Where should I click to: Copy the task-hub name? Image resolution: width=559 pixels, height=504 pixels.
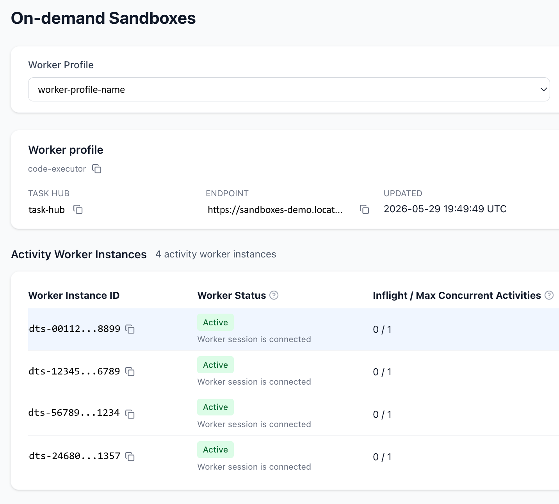pyautogui.click(x=78, y=209)
